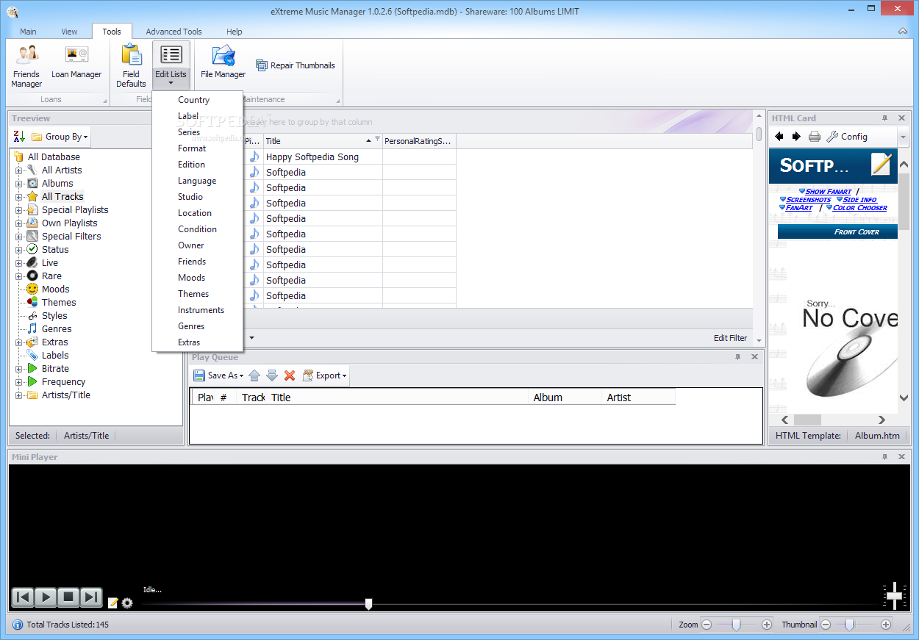Open HTML Card Config
The height and width of the screenshot is (640, 919).
(x=847, y=137)
